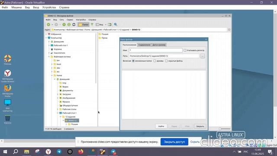Select the Накопители tree item
This screenshot has width=277, height=156.
58,53
